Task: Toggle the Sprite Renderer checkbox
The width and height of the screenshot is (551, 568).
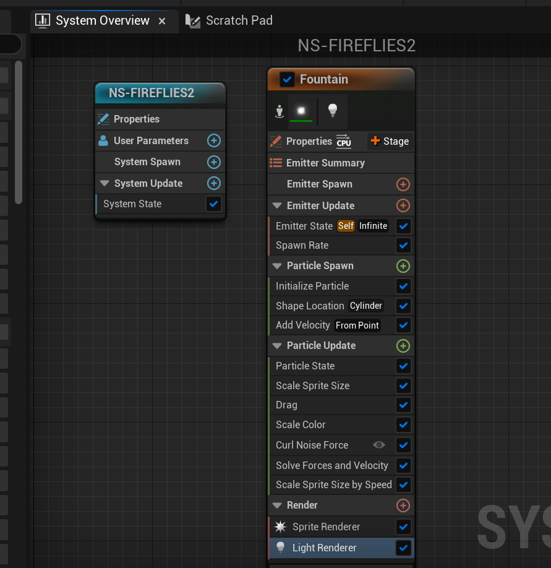Action: 403,527
